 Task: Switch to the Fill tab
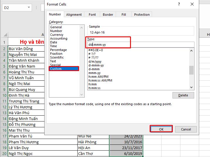[x=124, y=15]
